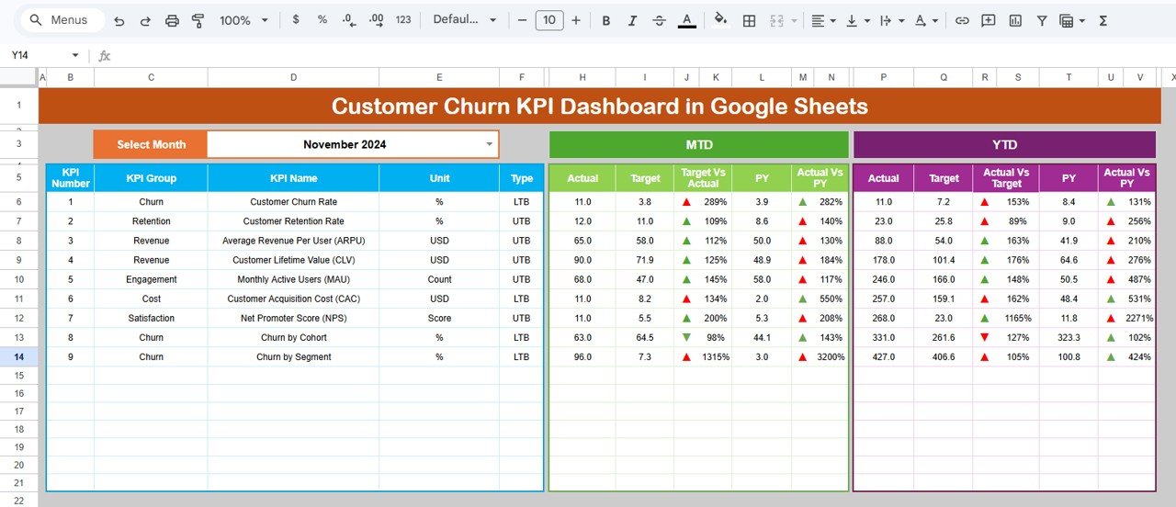The height and width of the screenshot is (507, 1176).
Task: Open the 100% zoom dropdown
Action: tap(244, 20)
